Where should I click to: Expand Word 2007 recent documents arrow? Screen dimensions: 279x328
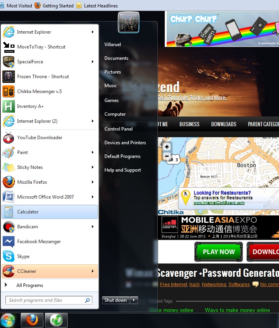(x=93, y=197)
